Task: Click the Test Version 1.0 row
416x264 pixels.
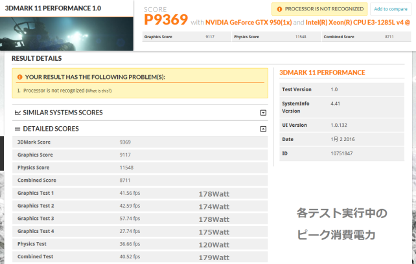Action: click(341, 89)
